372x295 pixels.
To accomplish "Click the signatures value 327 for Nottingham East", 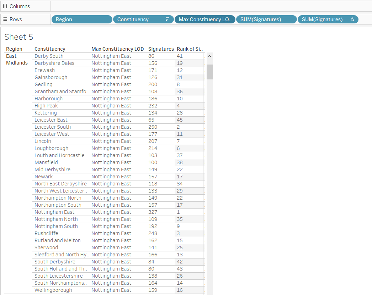I will [x=153, y=212].
